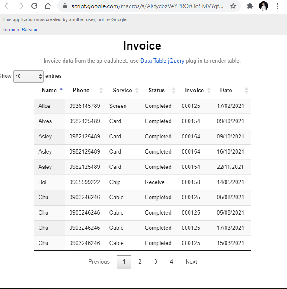Screen dimensions: 287x289
Task: Click the date 16/10/2021
Action: [231, 151]
